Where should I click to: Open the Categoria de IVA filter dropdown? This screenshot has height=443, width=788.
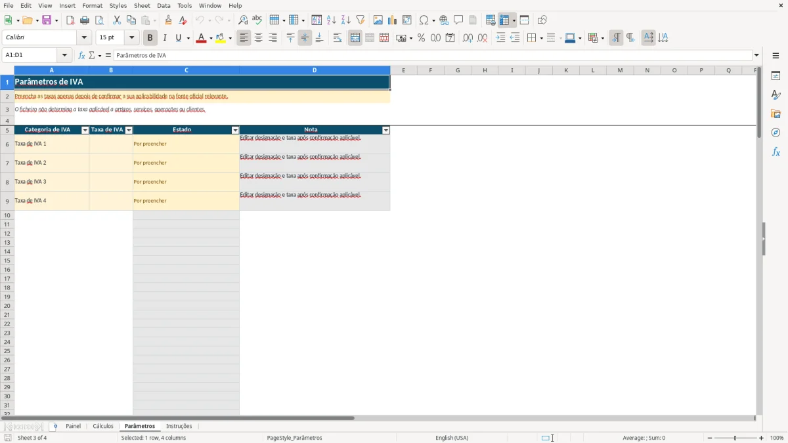click(85, 131)
